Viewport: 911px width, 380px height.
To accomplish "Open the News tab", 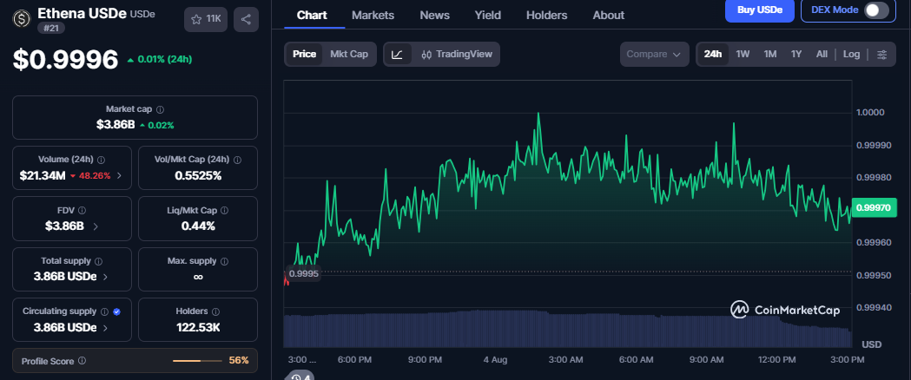I will click(x=434, y=16).
